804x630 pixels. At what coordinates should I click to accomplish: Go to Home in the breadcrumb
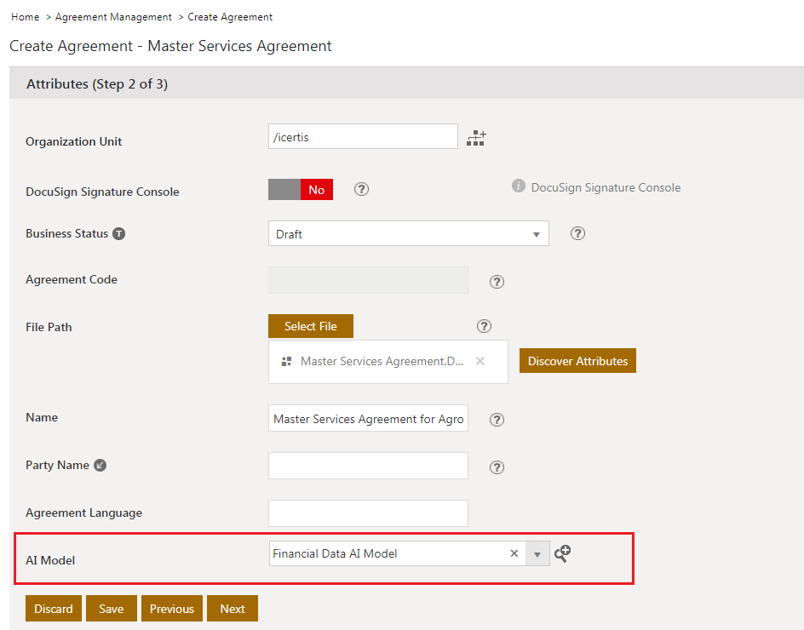25,17
